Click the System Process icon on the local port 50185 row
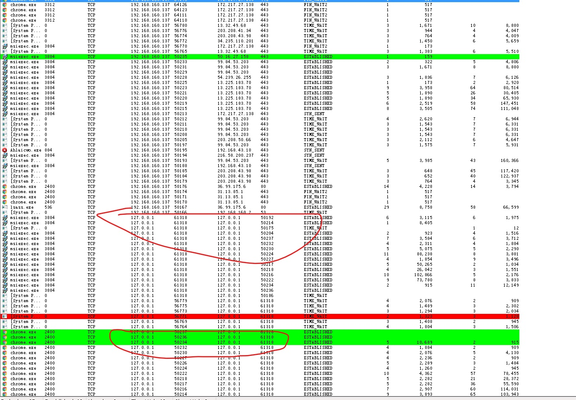Viewport: 576px width, 400px height. (5, 171)
